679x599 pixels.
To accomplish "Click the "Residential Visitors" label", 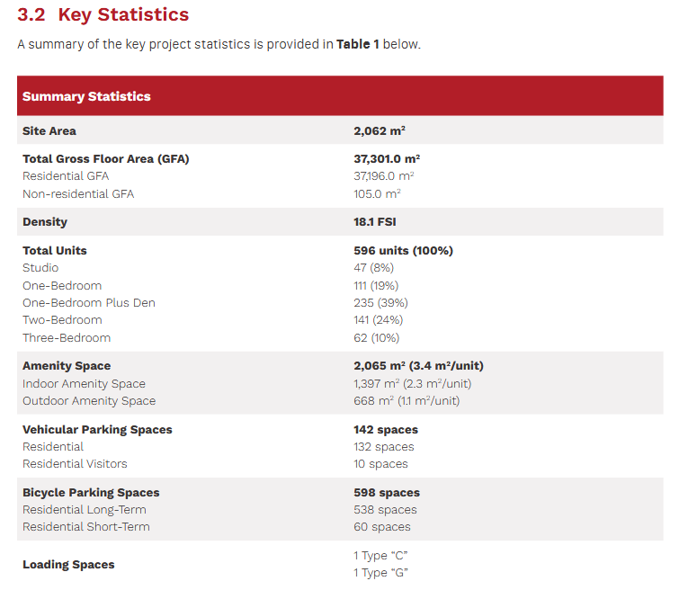I will click(x=75, y=464).
